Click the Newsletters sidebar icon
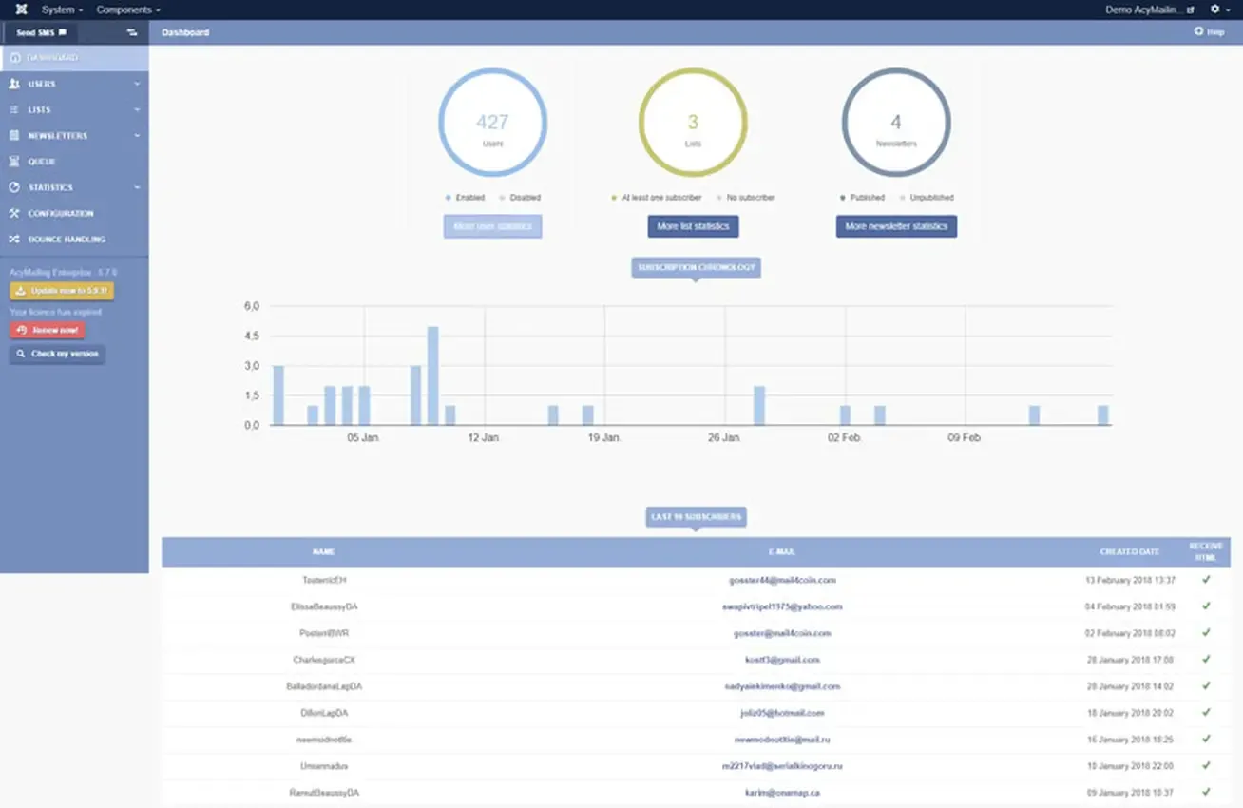 [x=14, y=136]
